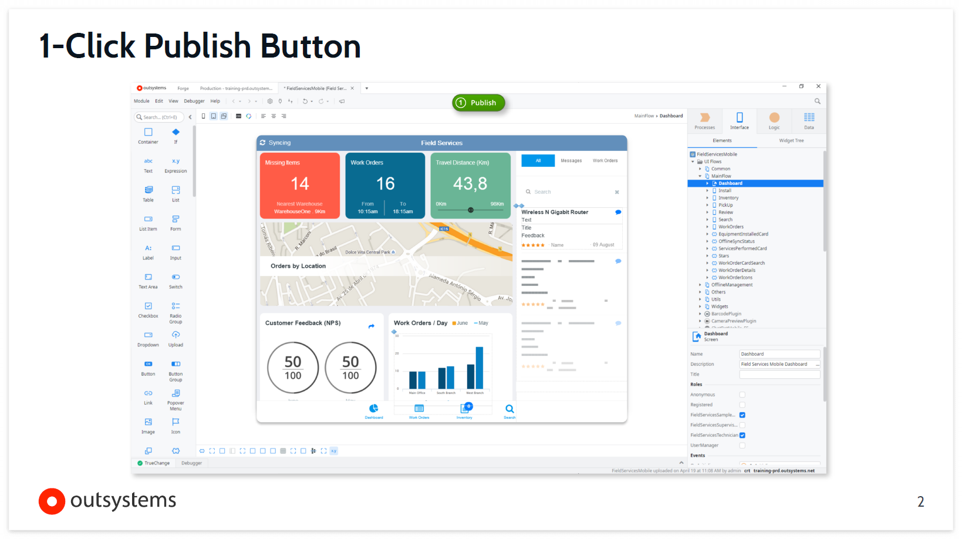Uncheck the FieldServicesTechnician role checkbox
This screenshot has height=539, width=962.
tap(742, 435)
